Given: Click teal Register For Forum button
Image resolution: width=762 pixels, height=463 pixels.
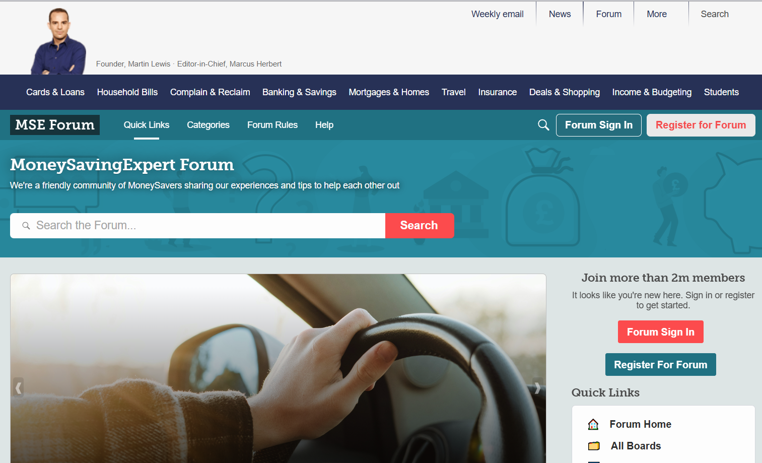Looking at the screenshot, I should pos(661,365).
